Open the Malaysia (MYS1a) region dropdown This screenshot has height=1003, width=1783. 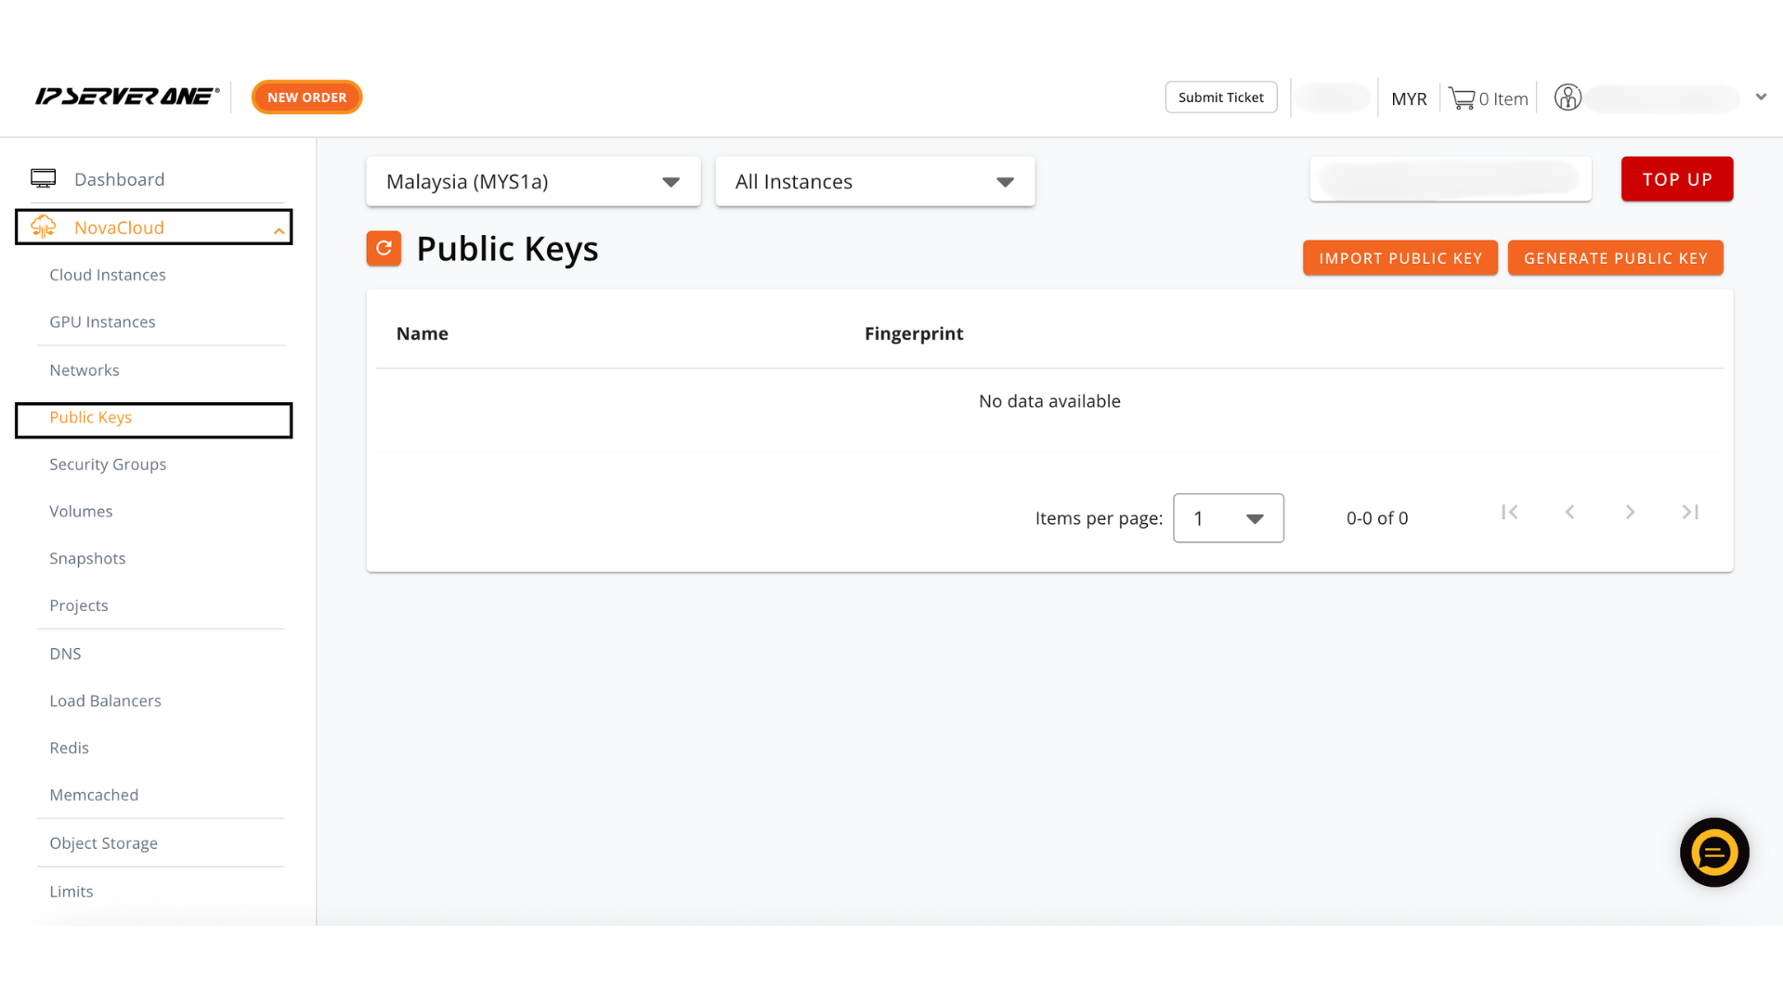[x=533, y=181]
